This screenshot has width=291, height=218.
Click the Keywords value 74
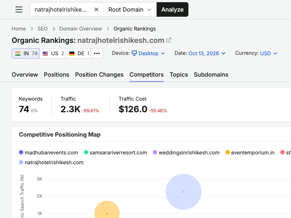click(24, 109)
